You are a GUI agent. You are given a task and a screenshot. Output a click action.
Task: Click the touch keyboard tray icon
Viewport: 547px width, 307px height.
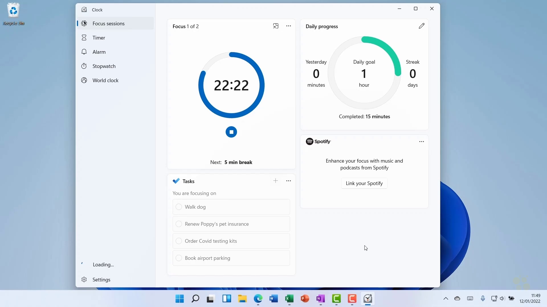coord(470,298)
